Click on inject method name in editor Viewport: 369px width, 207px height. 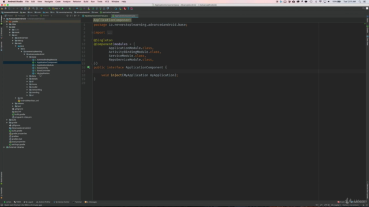tap(116, 75)
